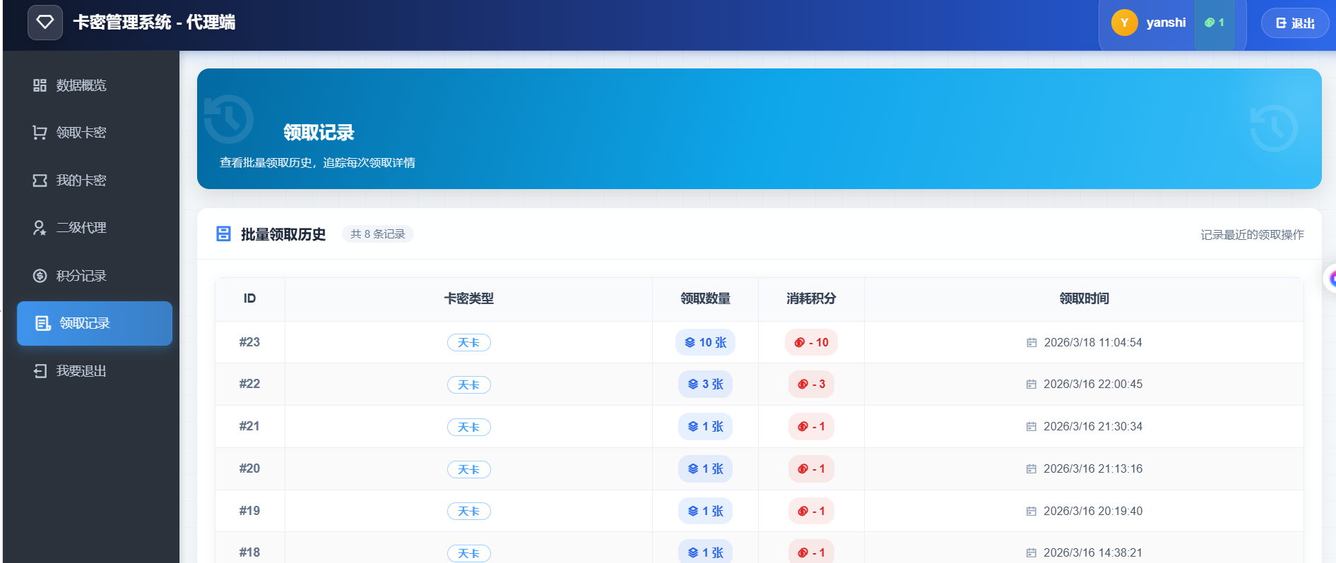Click the 卡密类型 column header
The width and height of the screenshot is (1336, 563).
(x=469, y=298)
